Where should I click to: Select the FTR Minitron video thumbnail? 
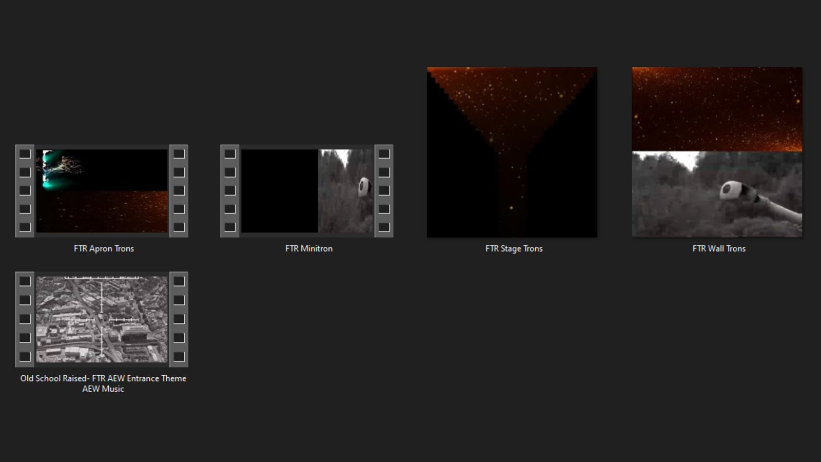[x=307, y=191]
